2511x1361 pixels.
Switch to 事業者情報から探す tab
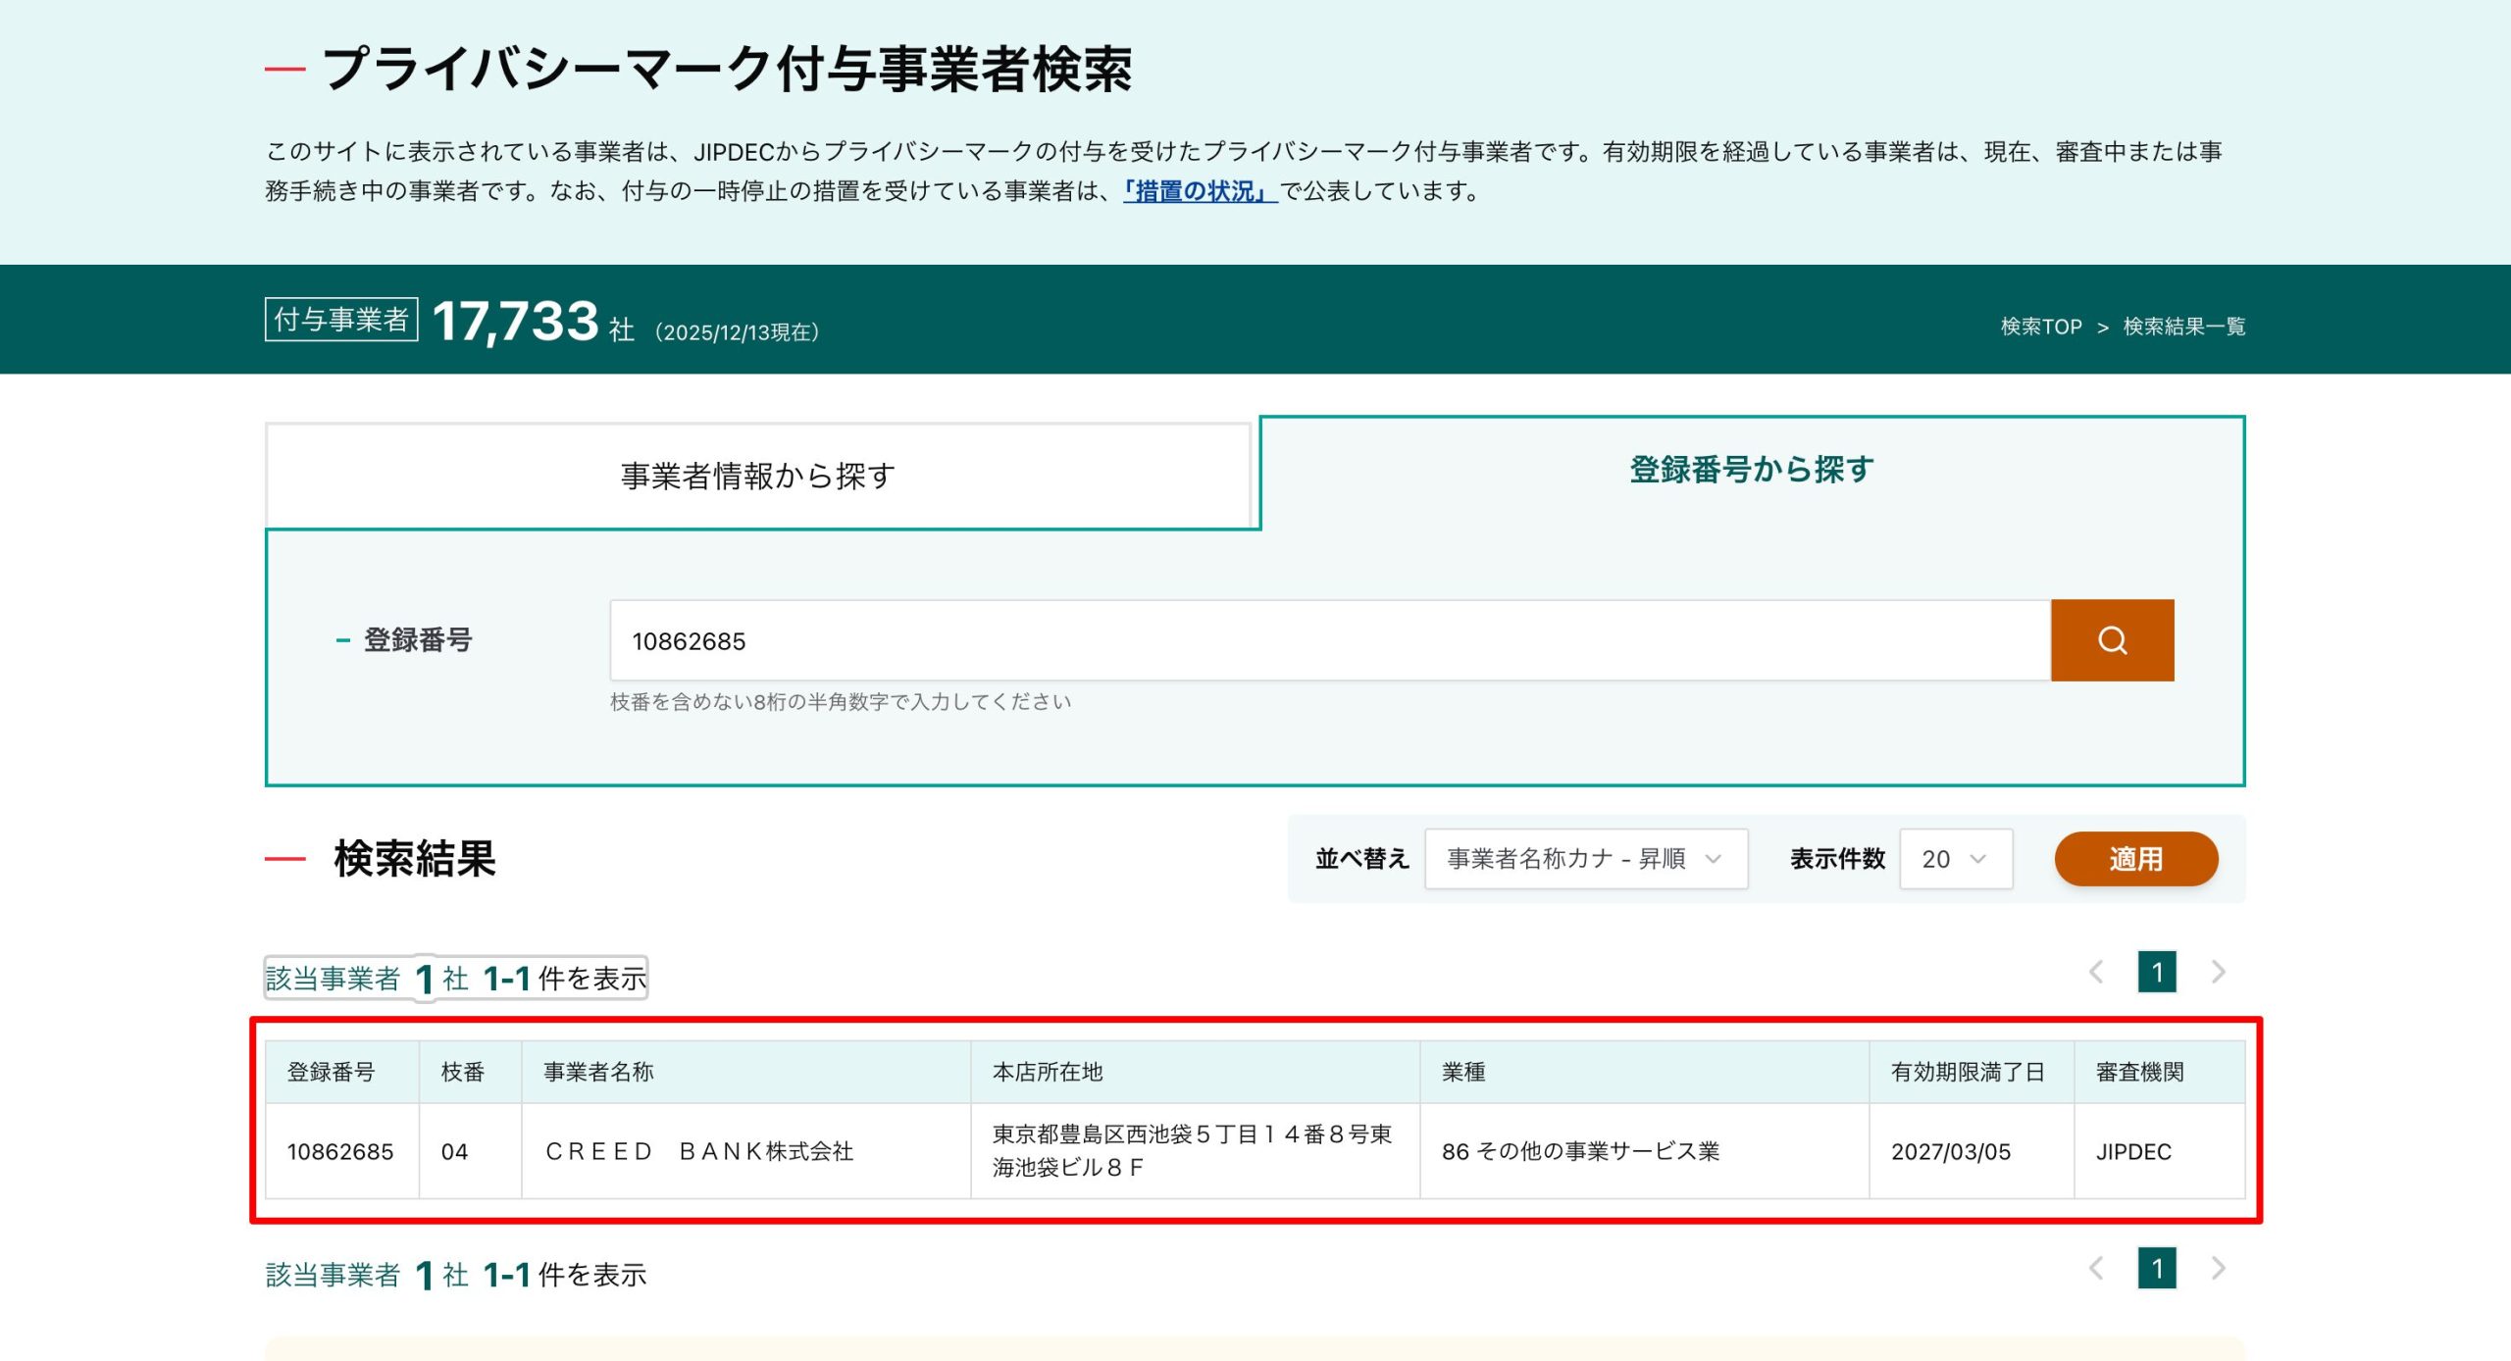[758, 476]
